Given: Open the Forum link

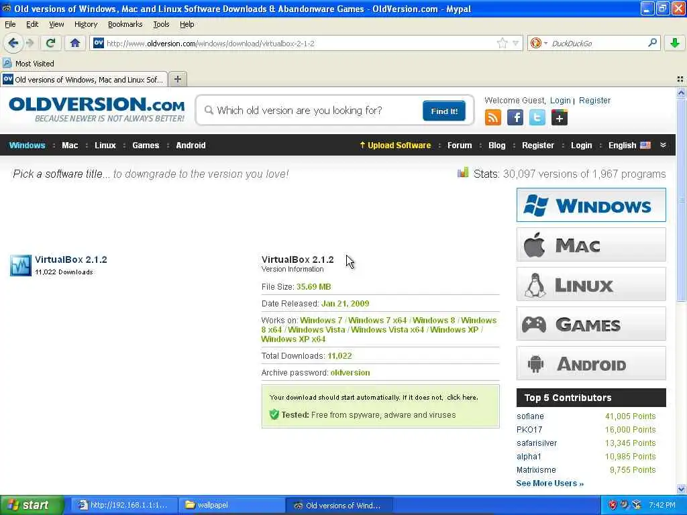Looking at the screenshot, I should 459,145.
